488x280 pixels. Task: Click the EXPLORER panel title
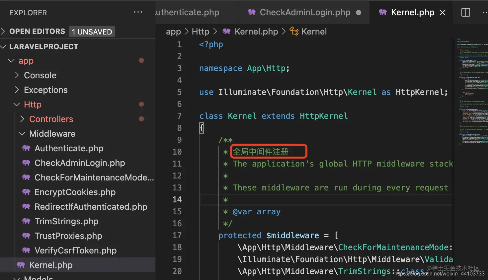coord(28,13)
